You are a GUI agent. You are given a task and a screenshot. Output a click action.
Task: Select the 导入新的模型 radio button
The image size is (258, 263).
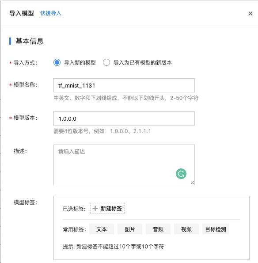tap(57, 62)
